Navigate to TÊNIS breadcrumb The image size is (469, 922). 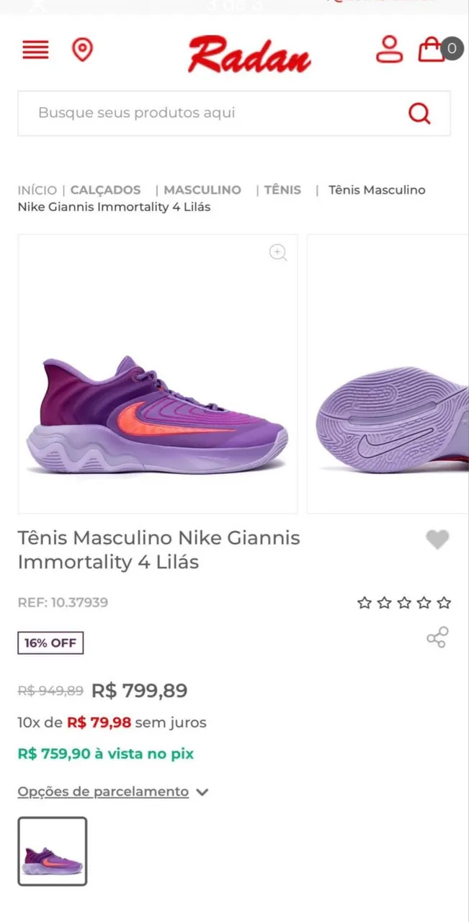coord(282,190)
